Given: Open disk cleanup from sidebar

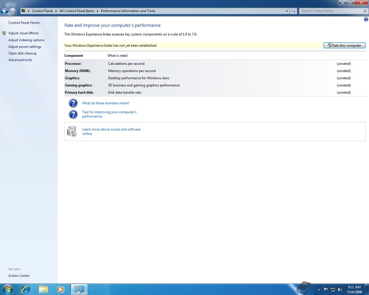Looking at the screenshot, I should coord(22,53).
